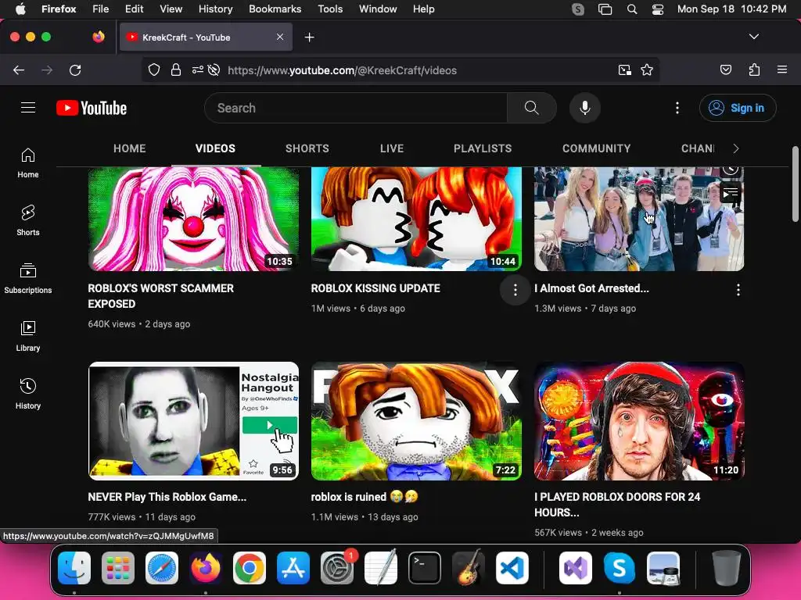801x600 pixels.
Task: Show more channel tabs with arrow
Action: click(x=735, y=148)
